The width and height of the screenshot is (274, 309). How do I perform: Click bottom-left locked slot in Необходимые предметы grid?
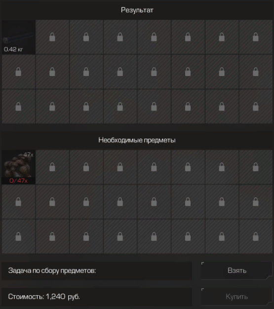click(19, 236)
